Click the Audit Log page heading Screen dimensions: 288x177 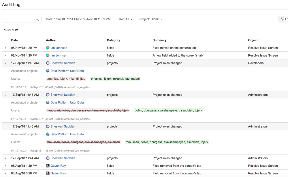[11, 5]
